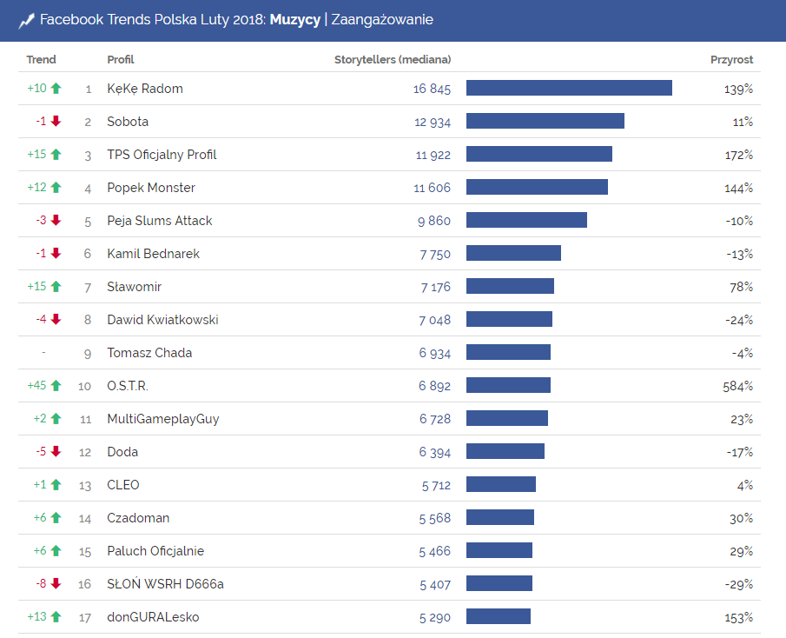Click the 584% growth value for O.S.T.R.
Screen dimensions: 786x638
pyautogui.click(x=737, y=386)
